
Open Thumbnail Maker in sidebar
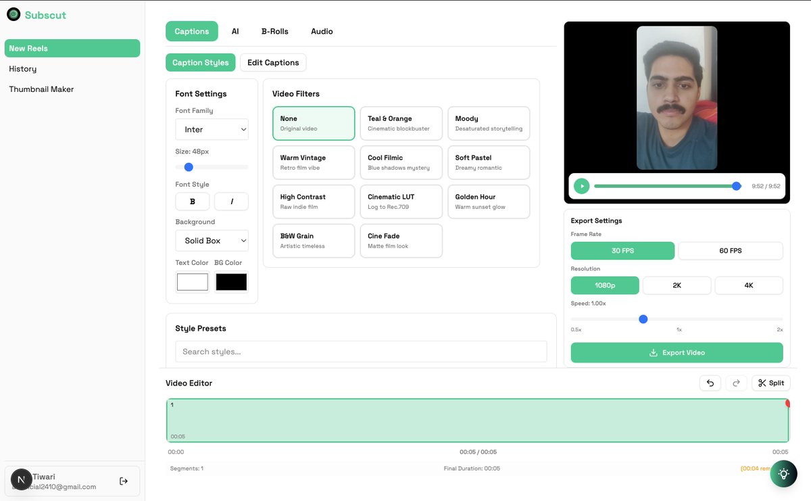[x=72, y=89]
